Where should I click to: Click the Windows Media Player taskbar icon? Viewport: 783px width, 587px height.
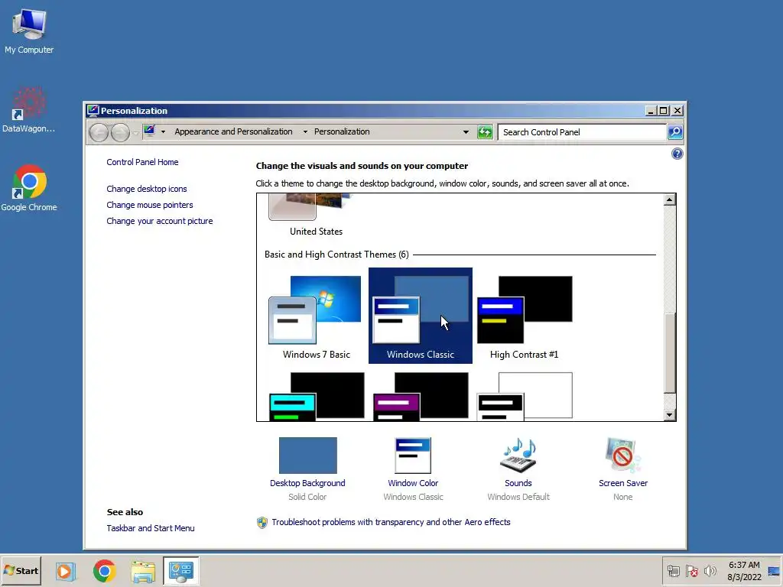click(x=65, y=571)
